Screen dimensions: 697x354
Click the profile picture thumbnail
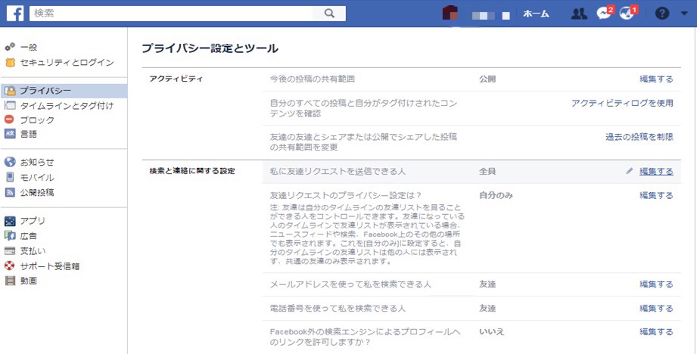pos(450,13)
